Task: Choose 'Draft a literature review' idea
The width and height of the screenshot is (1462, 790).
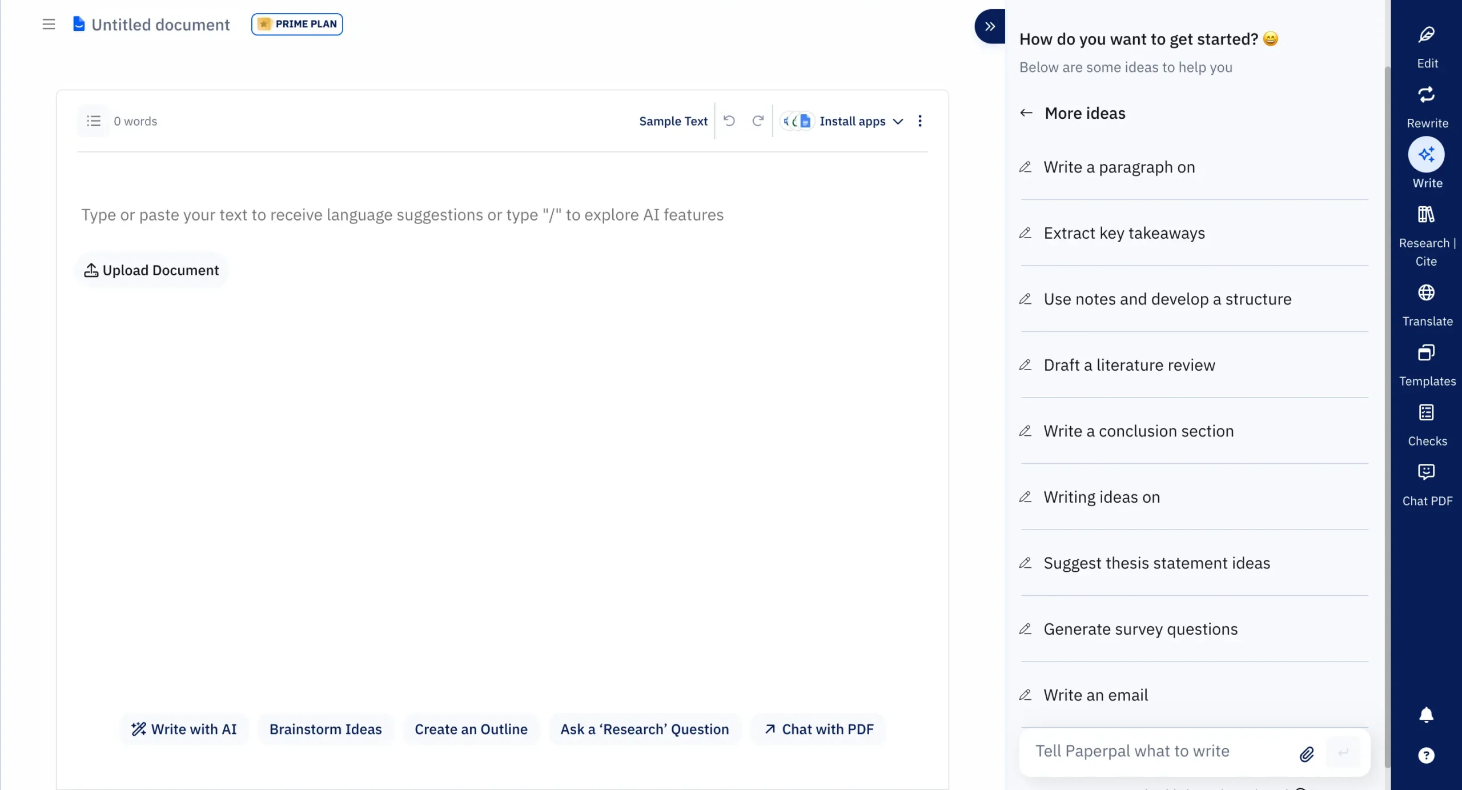Action: pyautogui.click(x=1194, y=365)
